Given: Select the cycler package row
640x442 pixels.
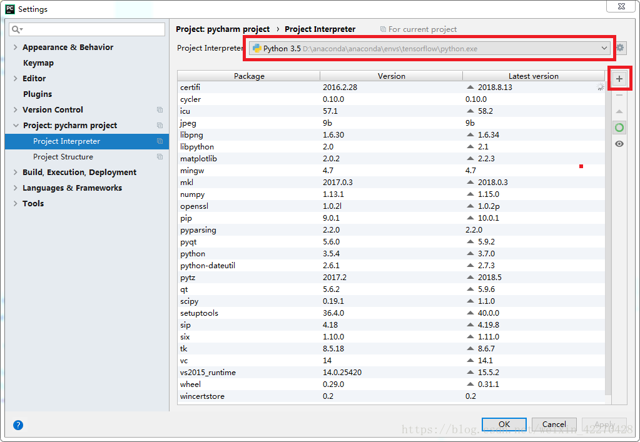Looking at the screenshot, I should tap(392, 99).
